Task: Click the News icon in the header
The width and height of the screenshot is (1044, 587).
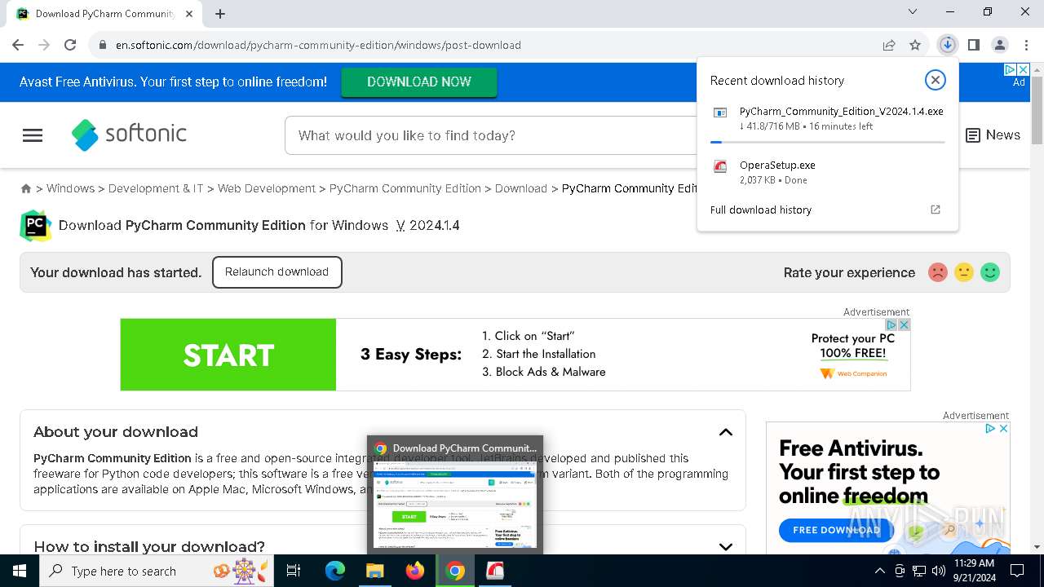Action: 973,135
